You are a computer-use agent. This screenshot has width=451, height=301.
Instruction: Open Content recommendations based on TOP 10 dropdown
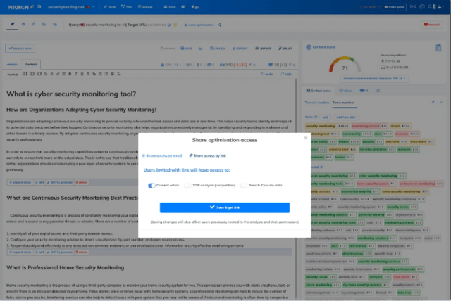(374, 78)
